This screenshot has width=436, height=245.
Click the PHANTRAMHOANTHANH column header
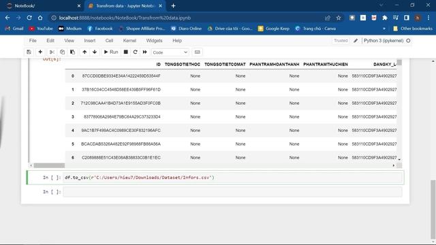(274, 64)
